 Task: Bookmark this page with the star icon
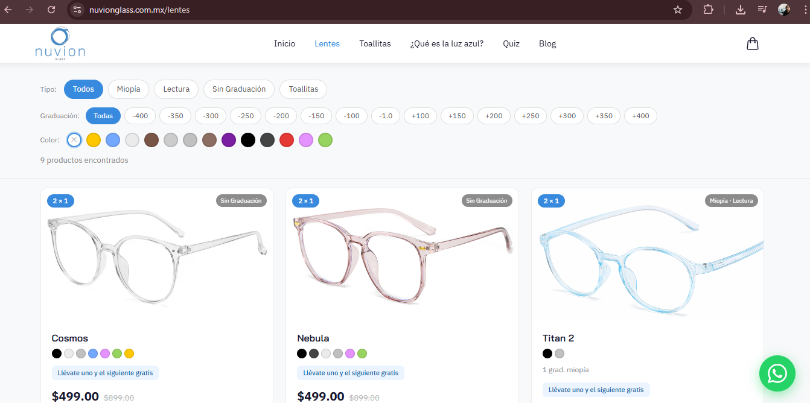678,10
